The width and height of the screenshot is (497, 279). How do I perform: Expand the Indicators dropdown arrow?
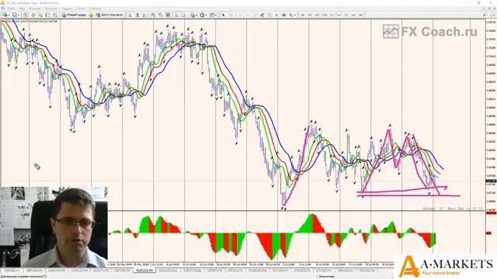click(x=196, y=15)
